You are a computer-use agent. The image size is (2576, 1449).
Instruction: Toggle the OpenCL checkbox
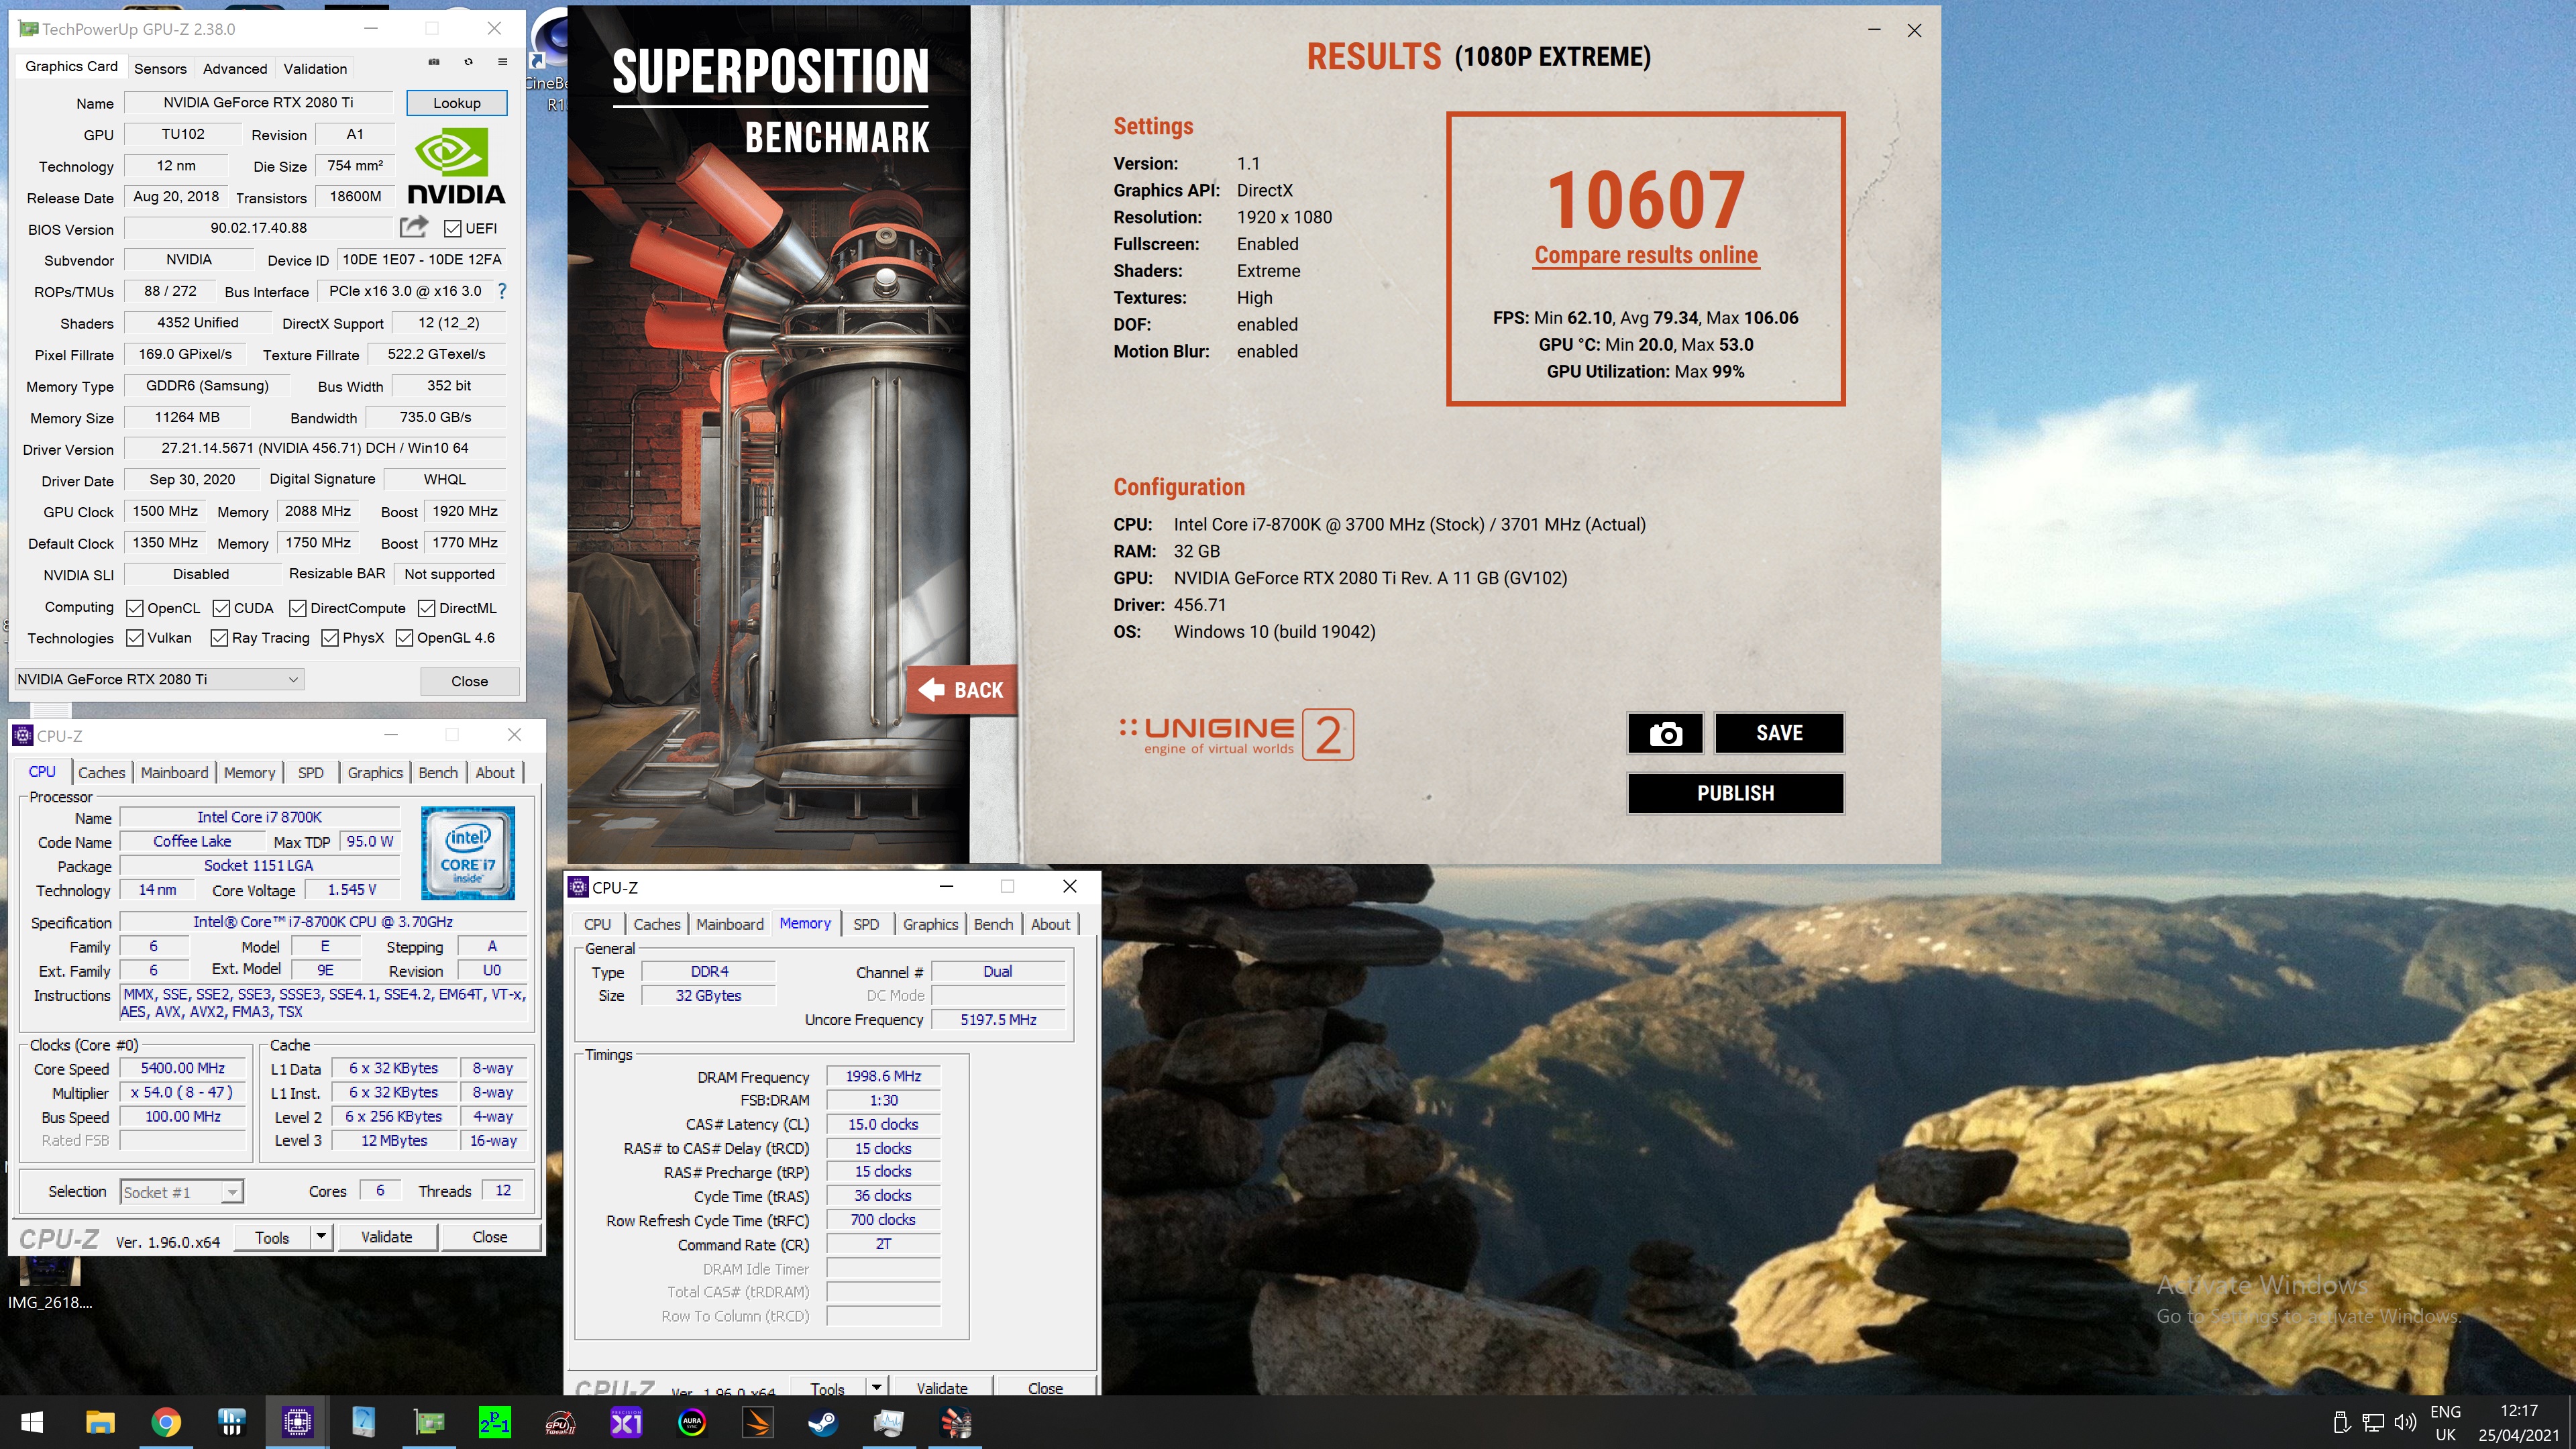click(135, 608)
